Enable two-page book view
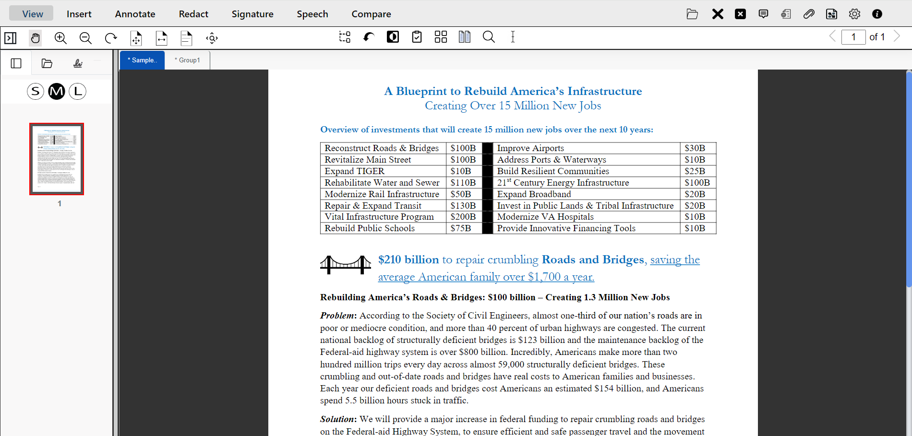912x436 pixels. point(465,37)
